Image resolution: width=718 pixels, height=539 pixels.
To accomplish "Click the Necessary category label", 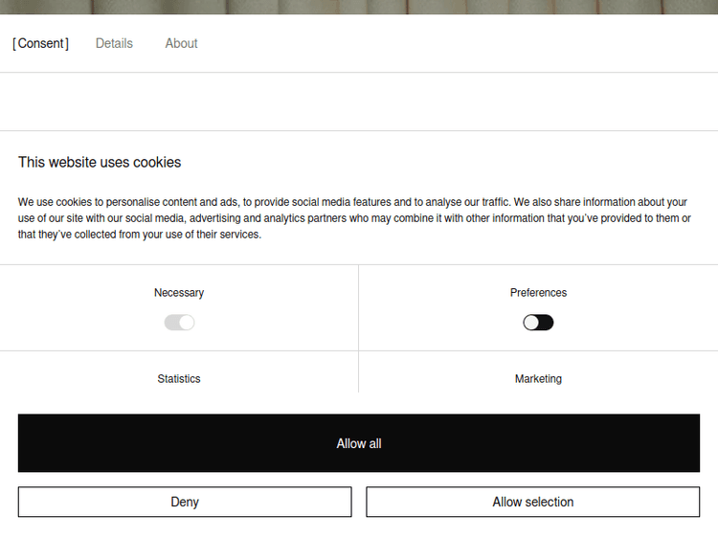I will pyautogui.click(x=179, y=293).
